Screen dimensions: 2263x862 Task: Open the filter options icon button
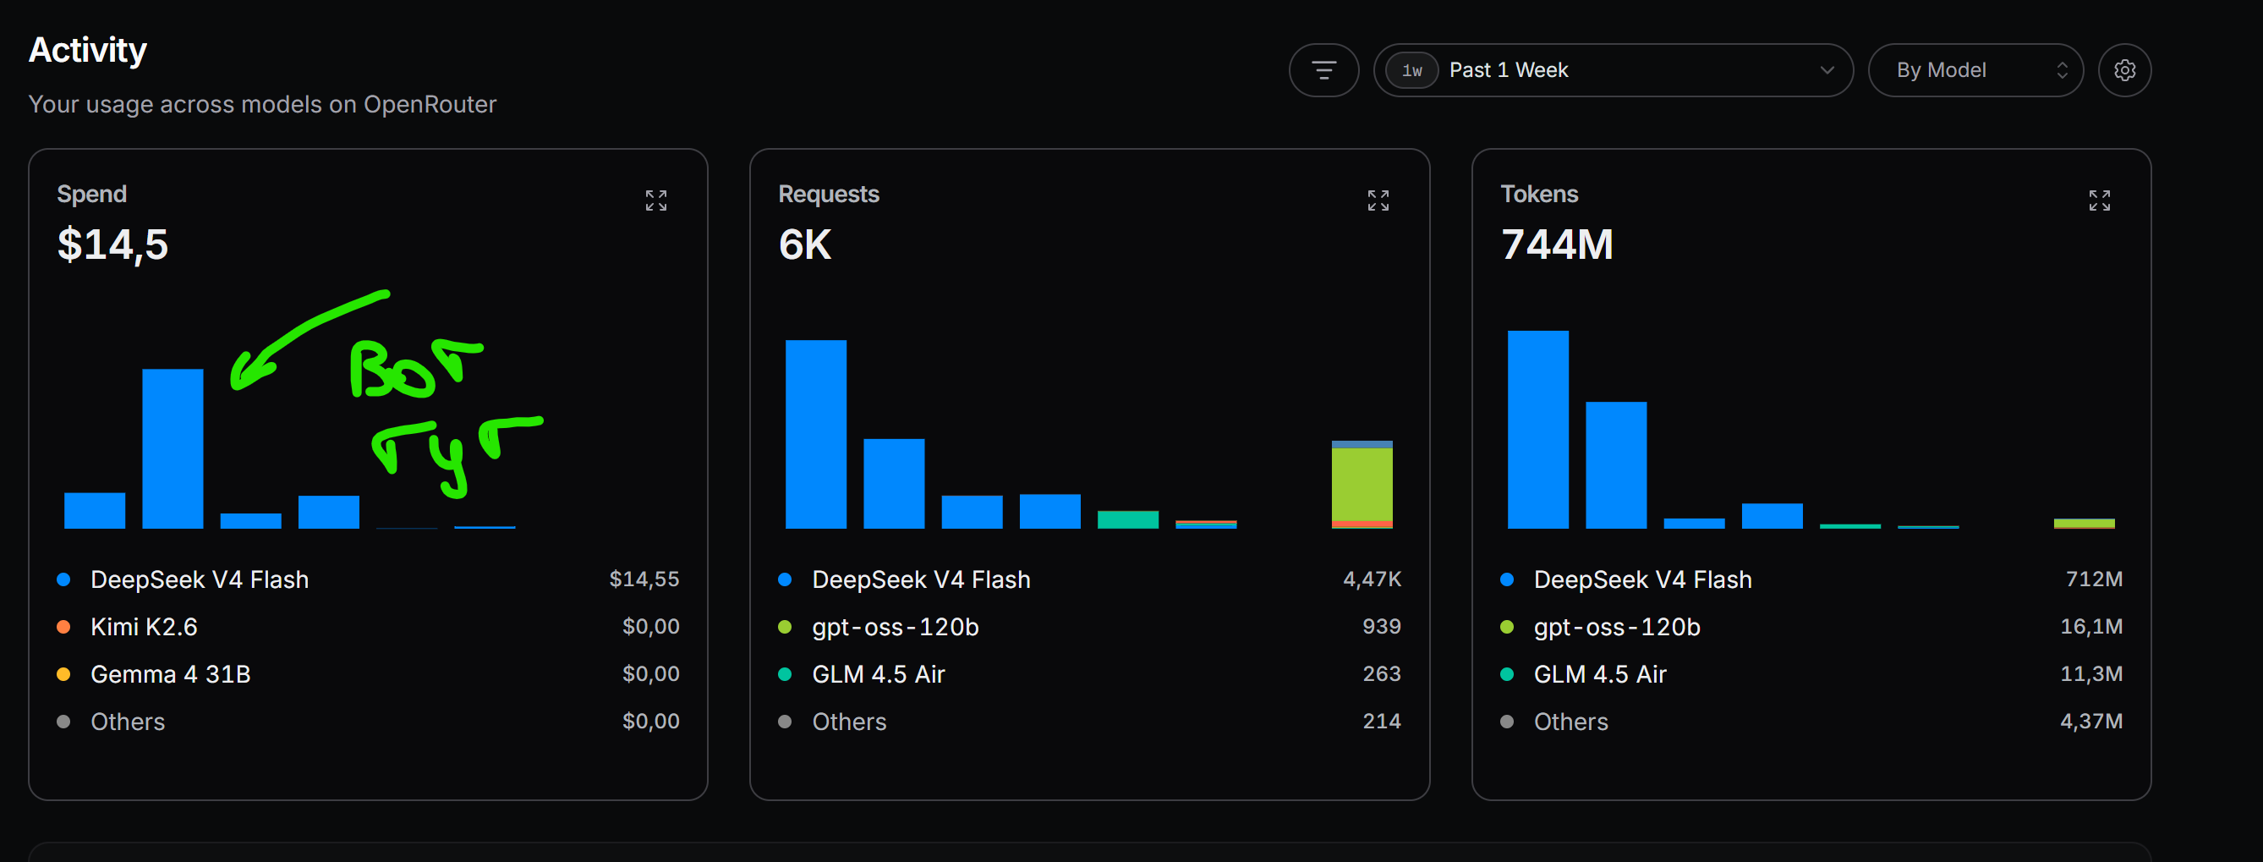(x=1323, y=70)
